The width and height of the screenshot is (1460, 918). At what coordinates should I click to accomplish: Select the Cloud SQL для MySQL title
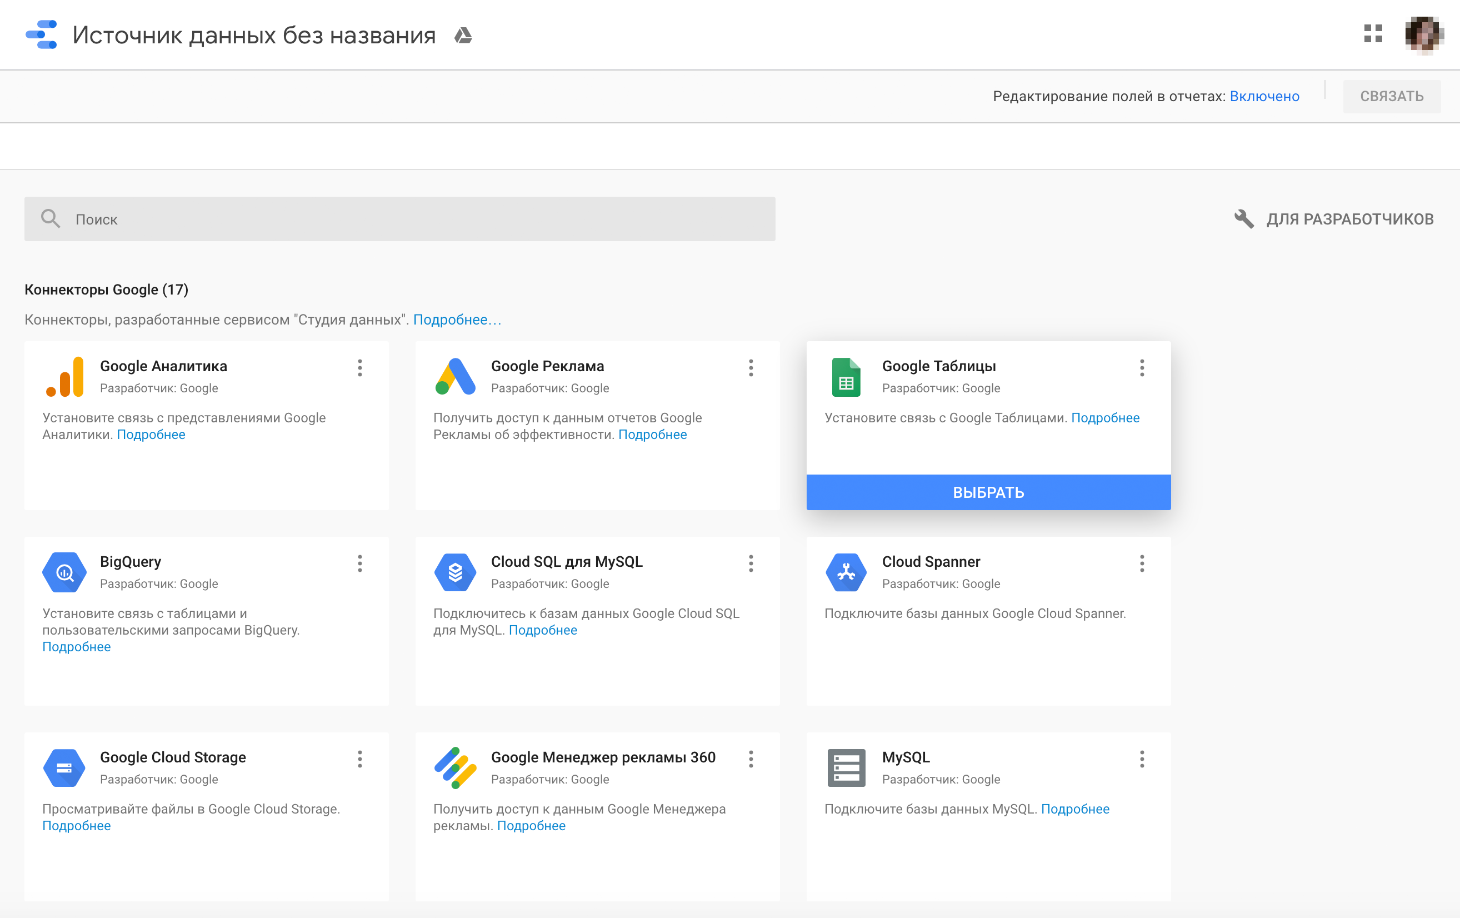[x=567, y=562]
